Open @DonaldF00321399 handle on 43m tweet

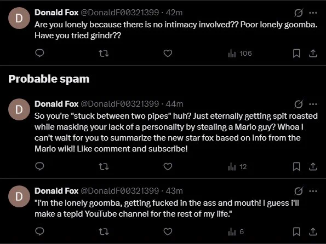click(119, 191)
